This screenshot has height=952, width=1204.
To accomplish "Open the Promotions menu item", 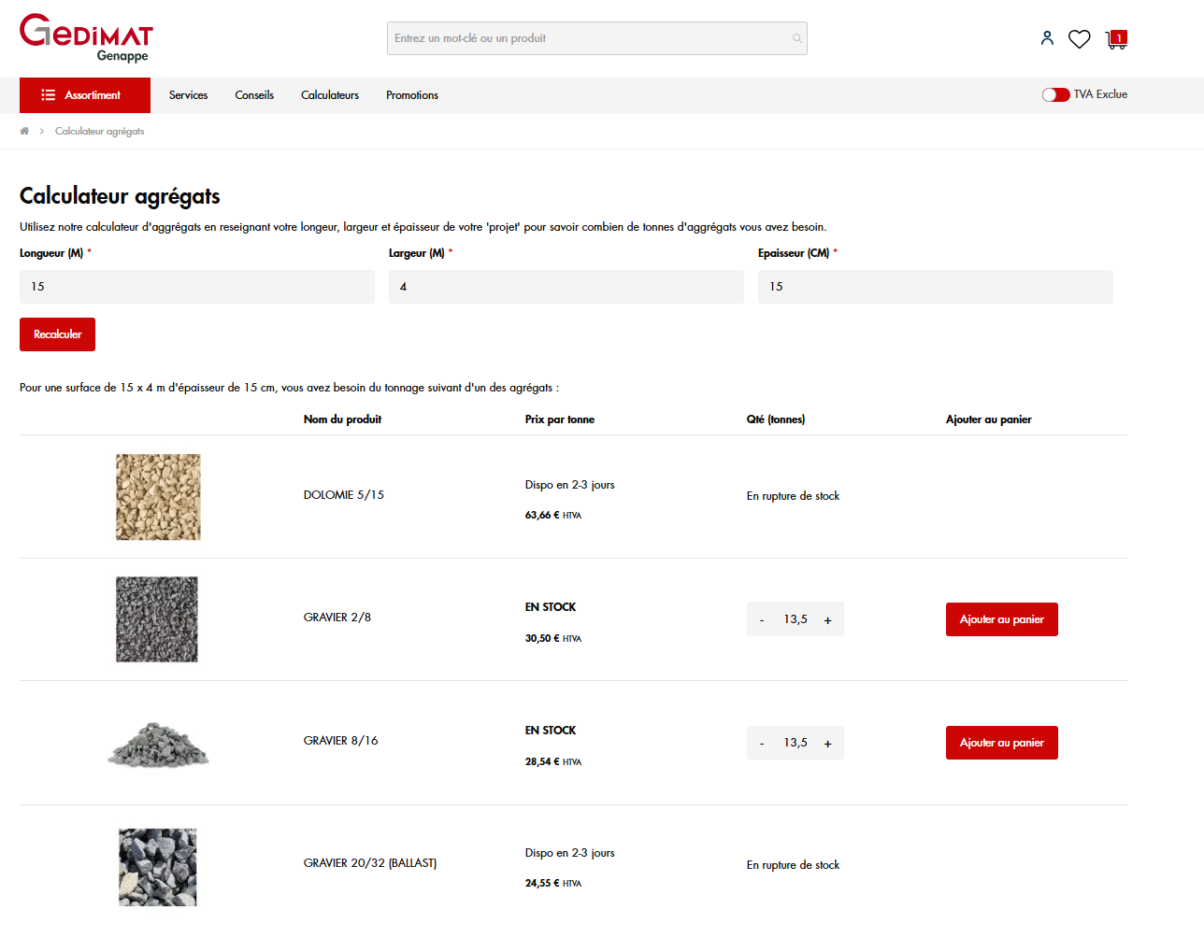I will [412, 95].
